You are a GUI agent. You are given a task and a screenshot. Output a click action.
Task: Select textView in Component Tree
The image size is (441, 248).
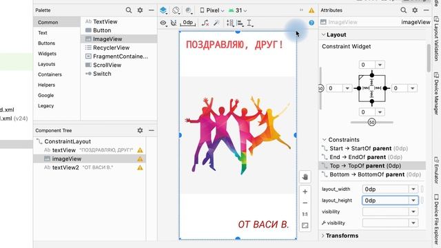point(90,150)
